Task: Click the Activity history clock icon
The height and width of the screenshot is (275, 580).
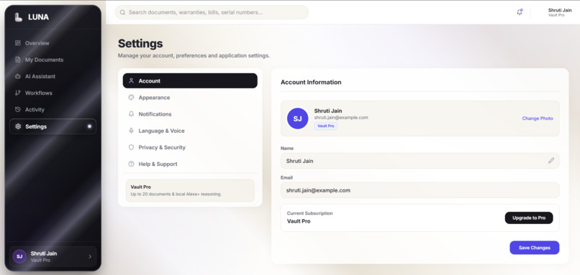Action: 18,110
